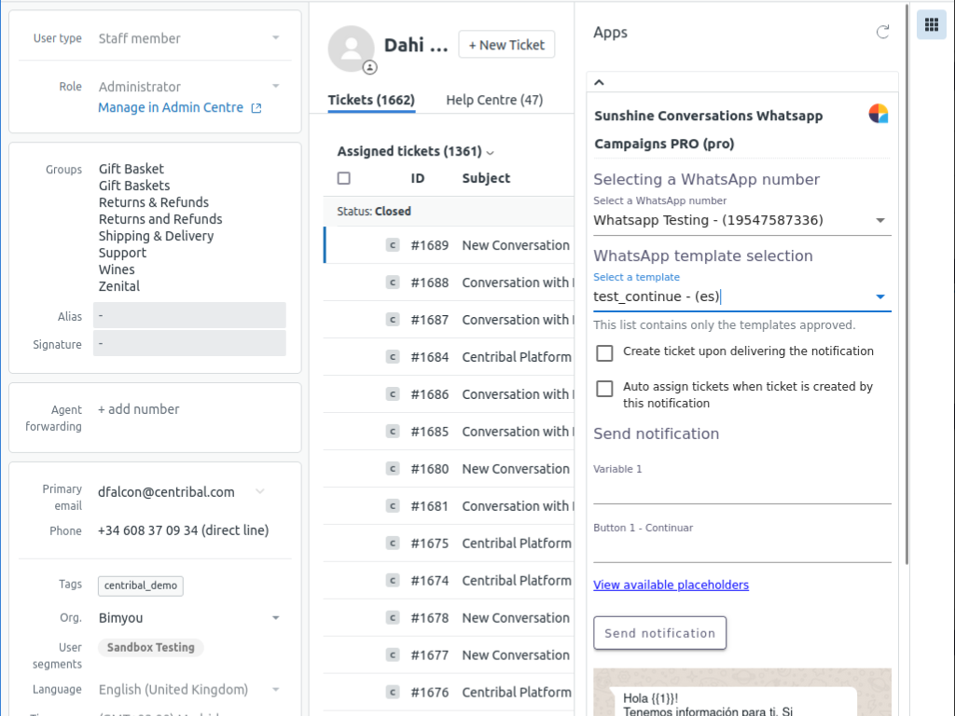Open the WhatsApp number dropdown

click(741, 220)
